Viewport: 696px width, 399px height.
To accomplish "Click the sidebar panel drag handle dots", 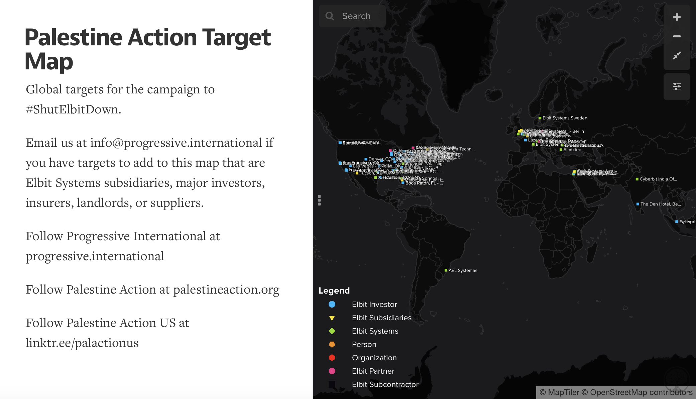I will [319, 200].
